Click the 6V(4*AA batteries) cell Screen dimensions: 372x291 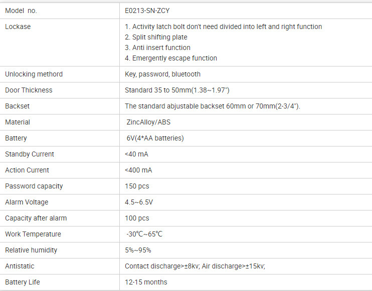point(155,138)
